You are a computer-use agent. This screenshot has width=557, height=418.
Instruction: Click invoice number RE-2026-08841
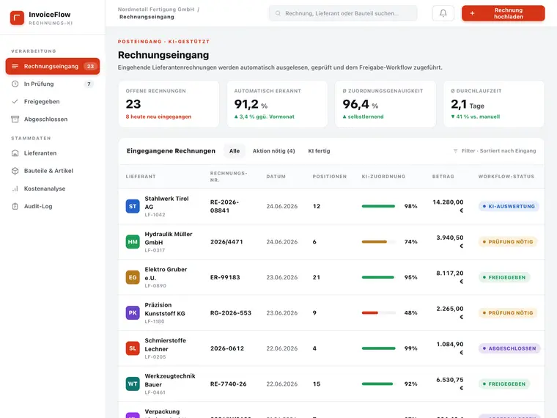pyautogui.click(x=224, y=206)
